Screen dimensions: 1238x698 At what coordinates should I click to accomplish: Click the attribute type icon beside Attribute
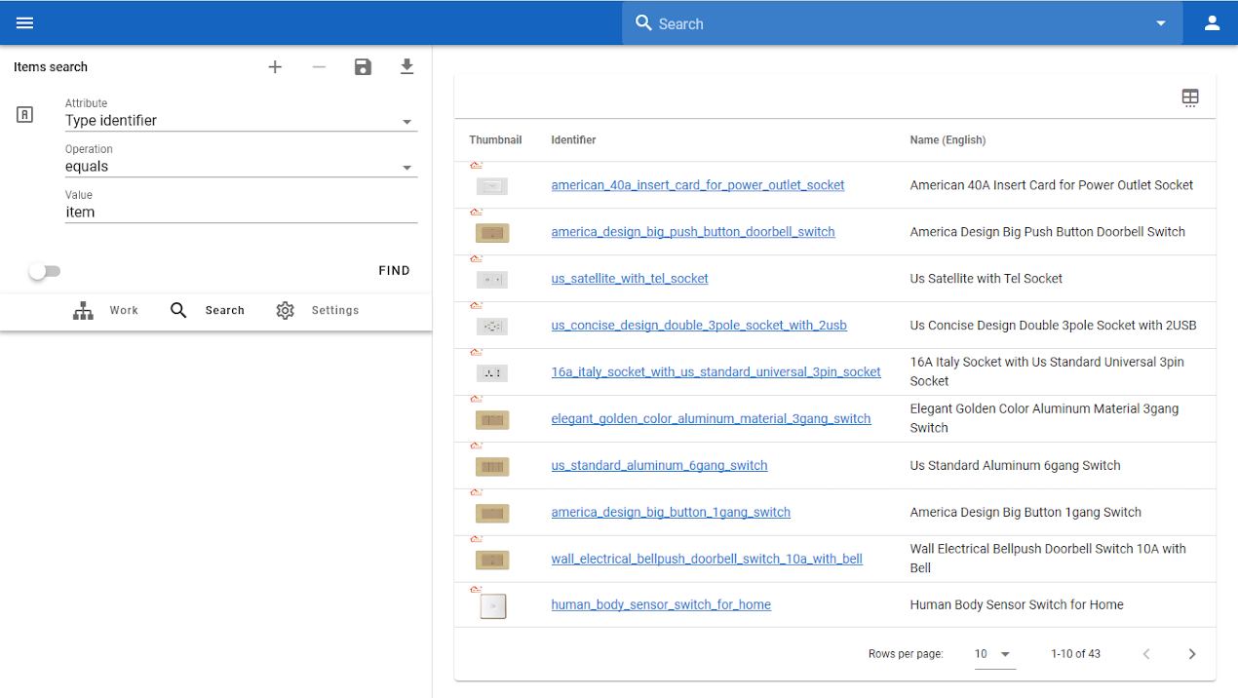25,115
